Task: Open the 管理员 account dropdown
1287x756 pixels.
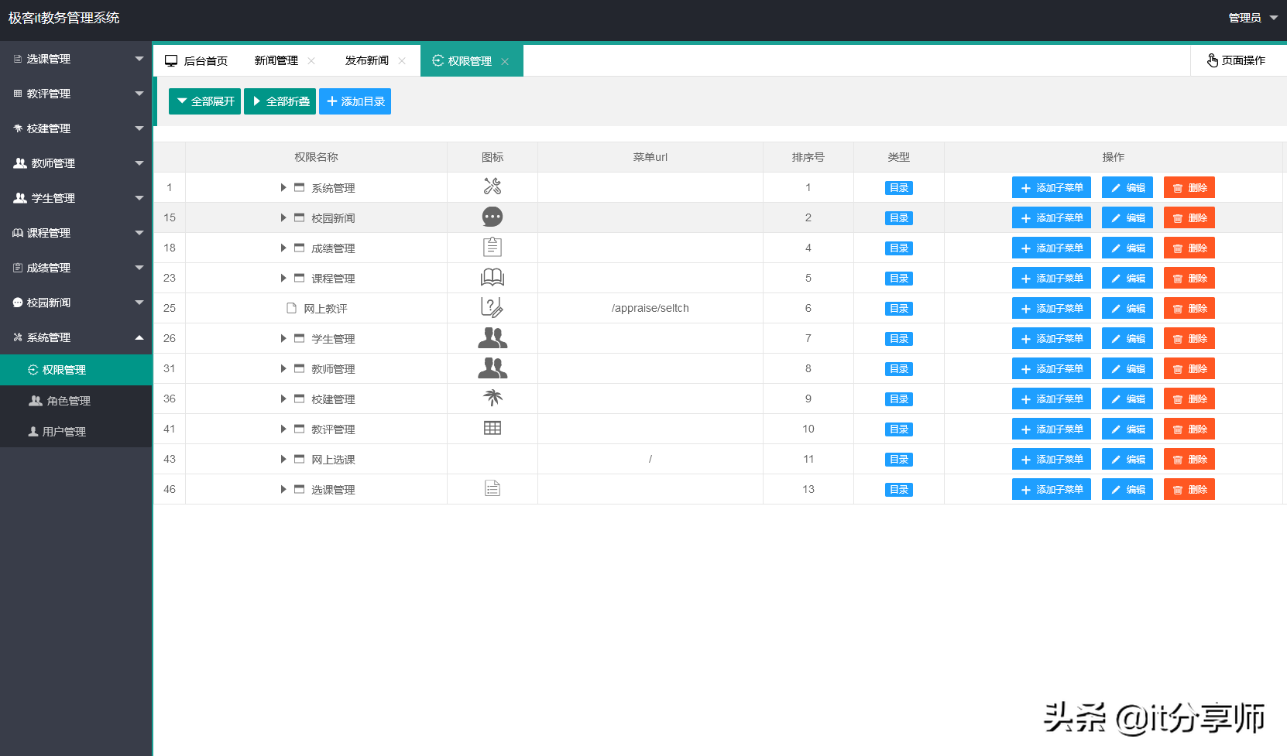Action: click(x=1247, y=17)
